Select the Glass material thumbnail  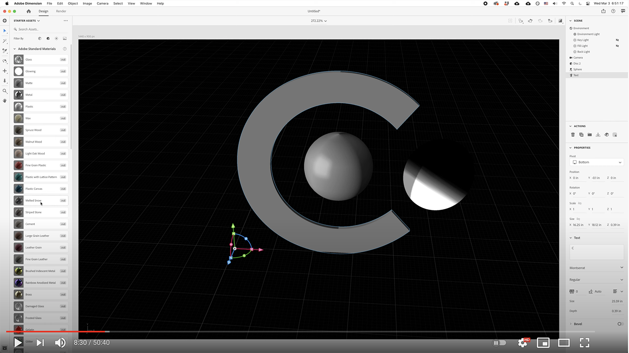[18, 59]
